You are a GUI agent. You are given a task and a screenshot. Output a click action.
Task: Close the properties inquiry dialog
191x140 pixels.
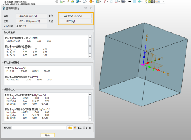point(91,8)
